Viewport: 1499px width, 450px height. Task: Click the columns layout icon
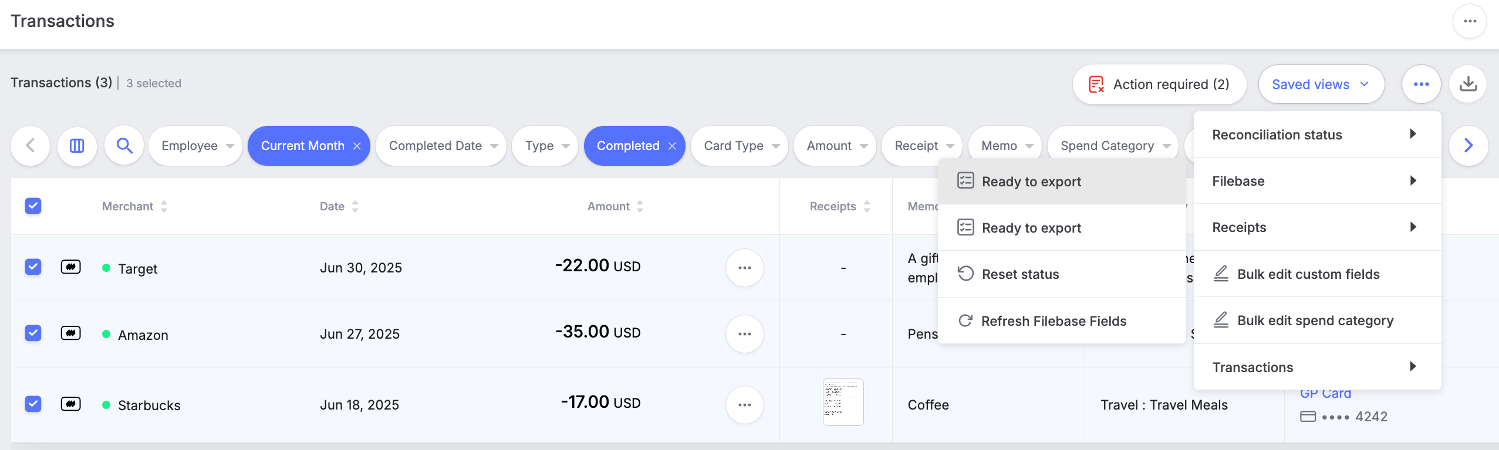click(x=77, y=146)
